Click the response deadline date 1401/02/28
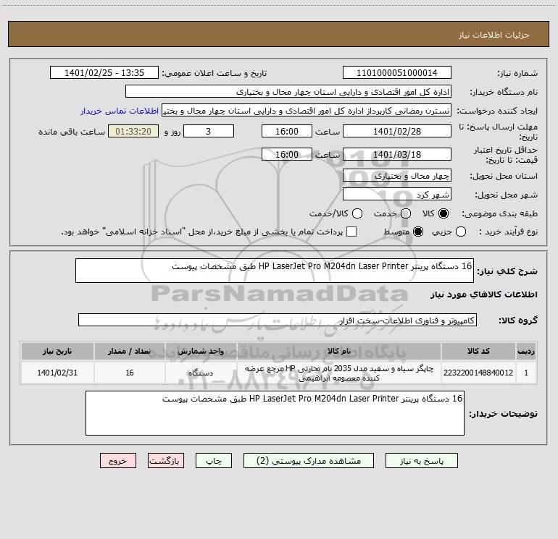The width and height of the screenshot is (558, 539). (x=397, y=131)
